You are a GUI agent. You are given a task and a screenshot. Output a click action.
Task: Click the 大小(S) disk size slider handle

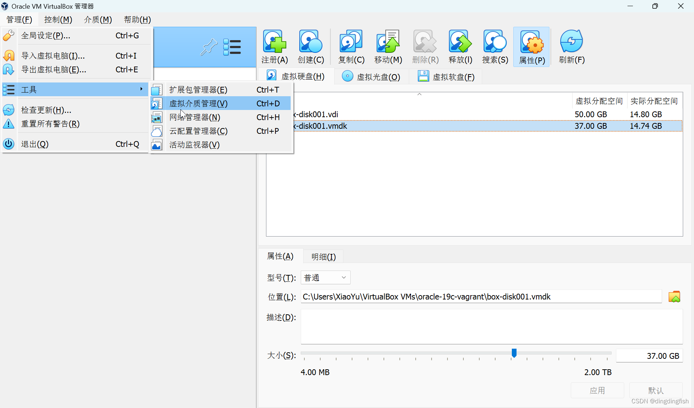tap(514, 353)
